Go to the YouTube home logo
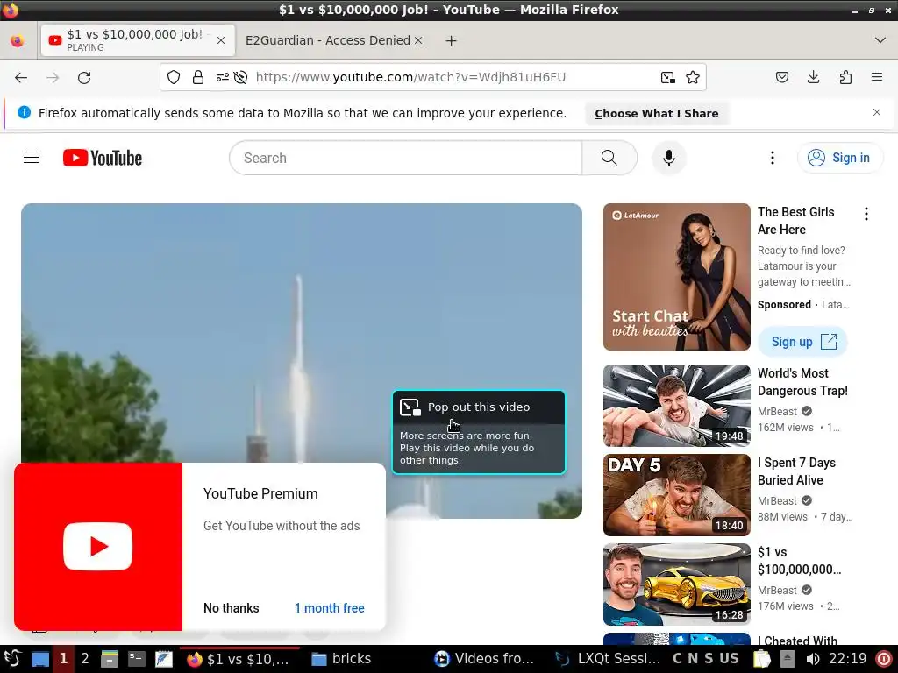The height and width of the screenshot is (673, 898). [103, 158]
